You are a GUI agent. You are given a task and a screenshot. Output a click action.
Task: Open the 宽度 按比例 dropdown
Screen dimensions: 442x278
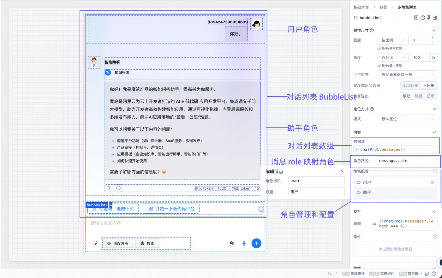[393, 40]
